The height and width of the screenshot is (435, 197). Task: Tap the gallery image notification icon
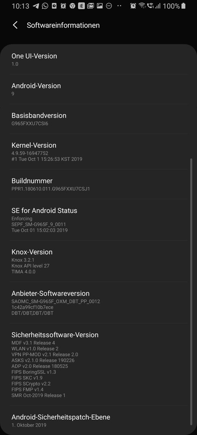(x=100, y=6)
